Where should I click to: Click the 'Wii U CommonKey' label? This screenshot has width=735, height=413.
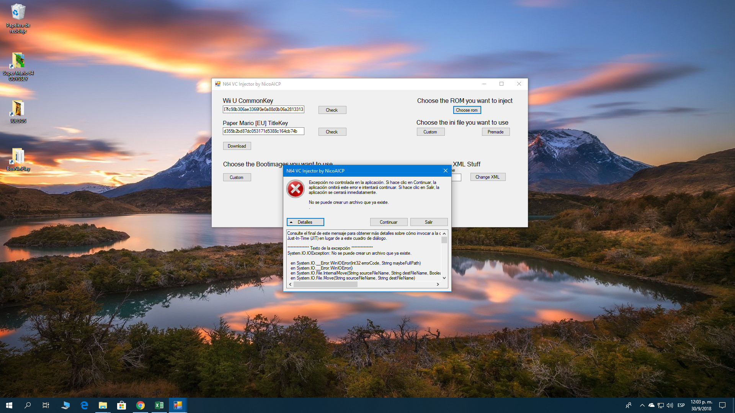248,101
